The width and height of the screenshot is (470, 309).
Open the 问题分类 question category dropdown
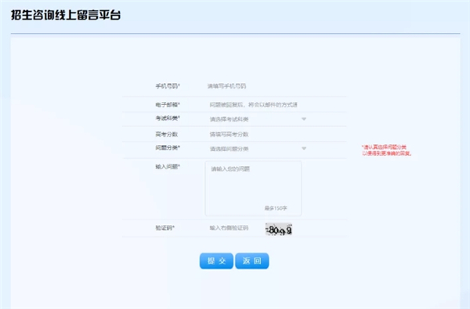coord(258,148)
